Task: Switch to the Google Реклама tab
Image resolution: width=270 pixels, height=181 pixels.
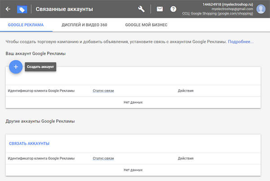Action: pyautogui.click(x=26, y=25)
